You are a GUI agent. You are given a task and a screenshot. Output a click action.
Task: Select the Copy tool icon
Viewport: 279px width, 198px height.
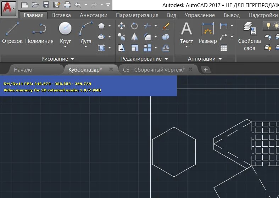(x=122, y=37)
